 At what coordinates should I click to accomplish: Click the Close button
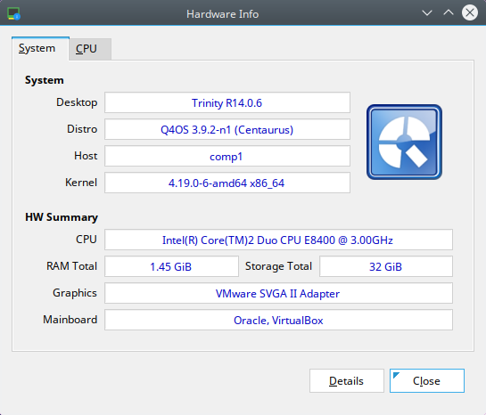click(427, 380)
